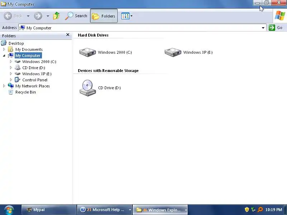This screenshot has width=287, height=215.
Task: Click the green network tray icon
Action: coord(253,210)
